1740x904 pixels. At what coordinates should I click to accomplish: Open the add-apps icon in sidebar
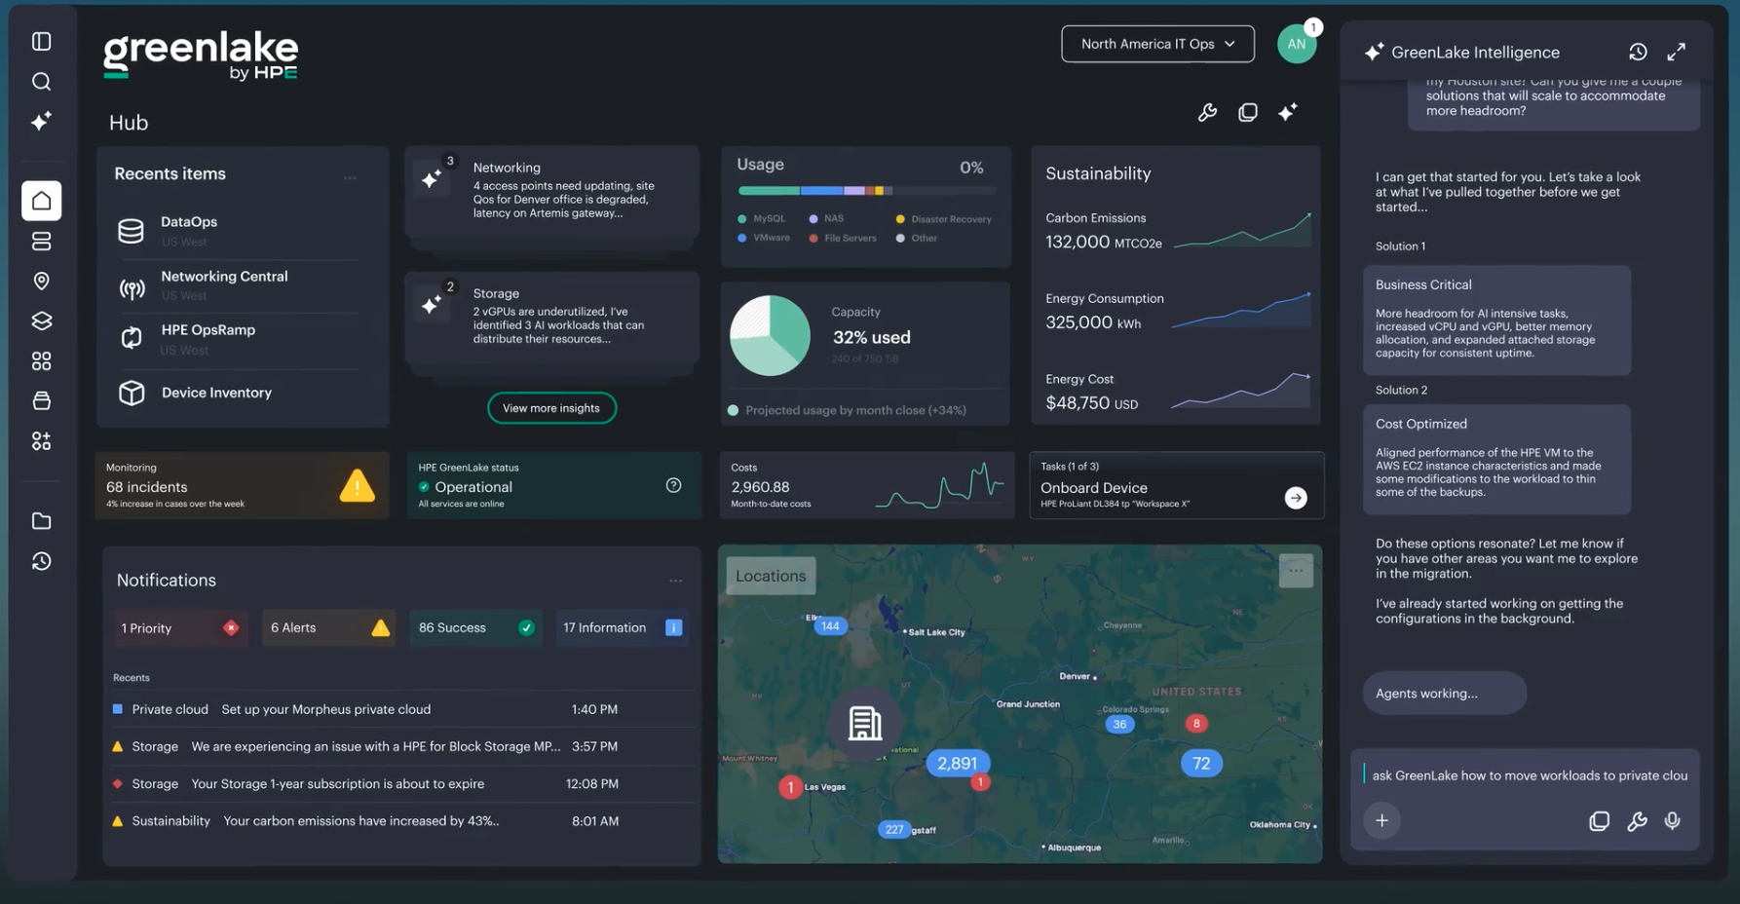pos(41,441)
